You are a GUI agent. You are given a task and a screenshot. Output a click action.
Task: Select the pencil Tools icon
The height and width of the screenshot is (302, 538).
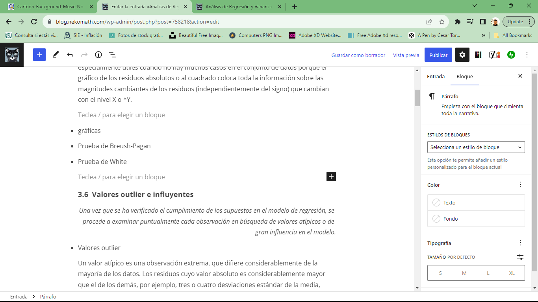(56, 55)
